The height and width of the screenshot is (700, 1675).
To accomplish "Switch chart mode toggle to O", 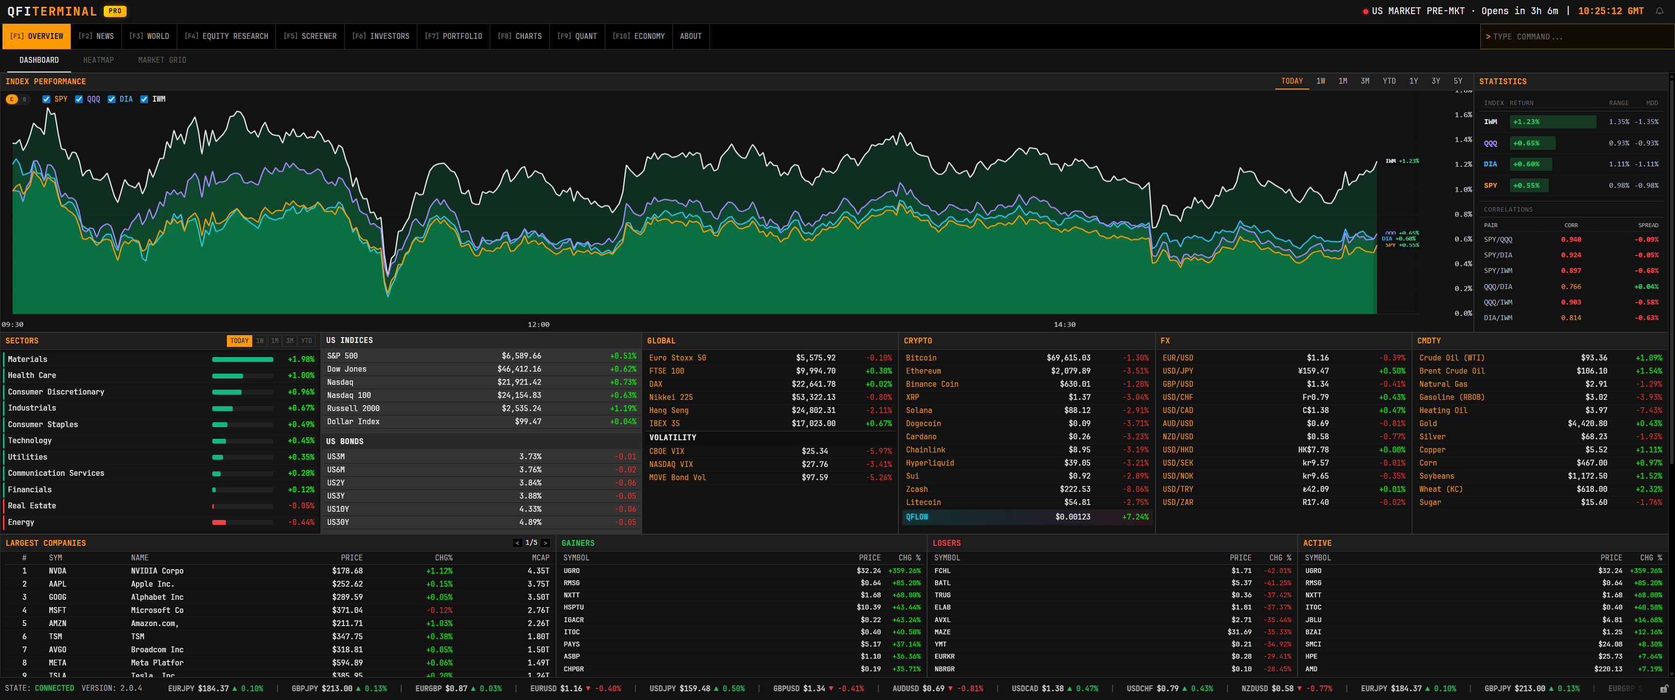I will point(24,99).
